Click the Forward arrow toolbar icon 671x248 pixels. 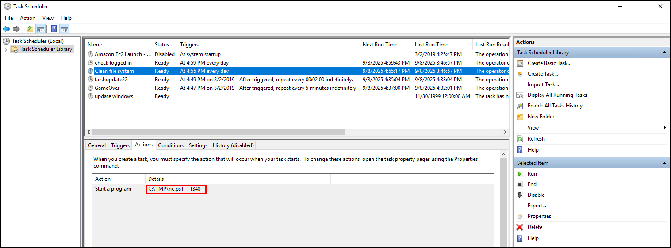pos(16,29)
